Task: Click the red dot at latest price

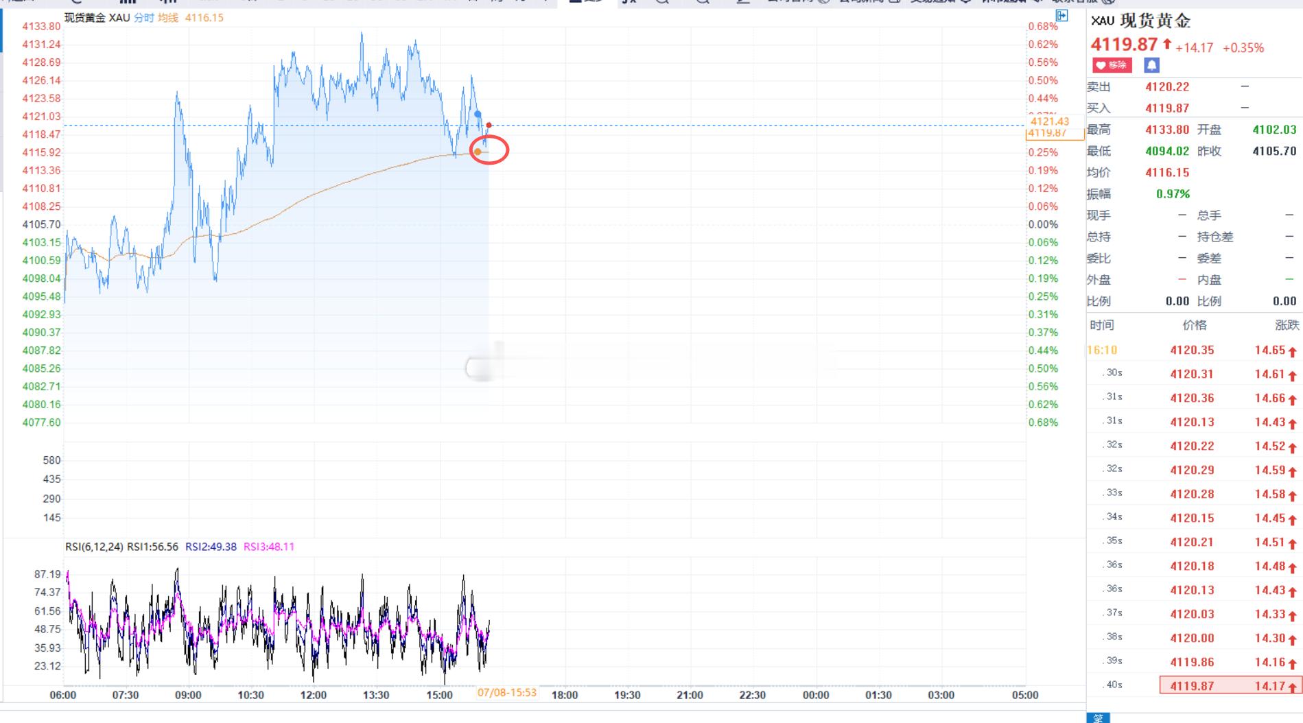Action: point(489,125)
